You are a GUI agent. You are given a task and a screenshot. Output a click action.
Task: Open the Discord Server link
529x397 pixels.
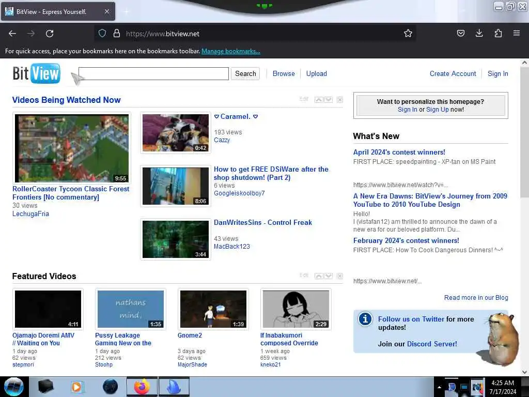click(432, 344)
